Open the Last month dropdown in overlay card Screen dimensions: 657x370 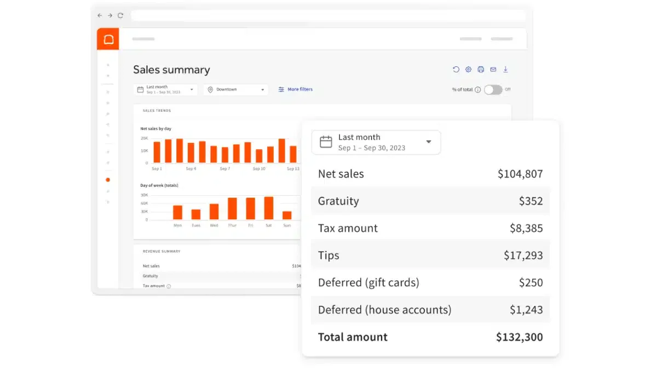point(376,143)
